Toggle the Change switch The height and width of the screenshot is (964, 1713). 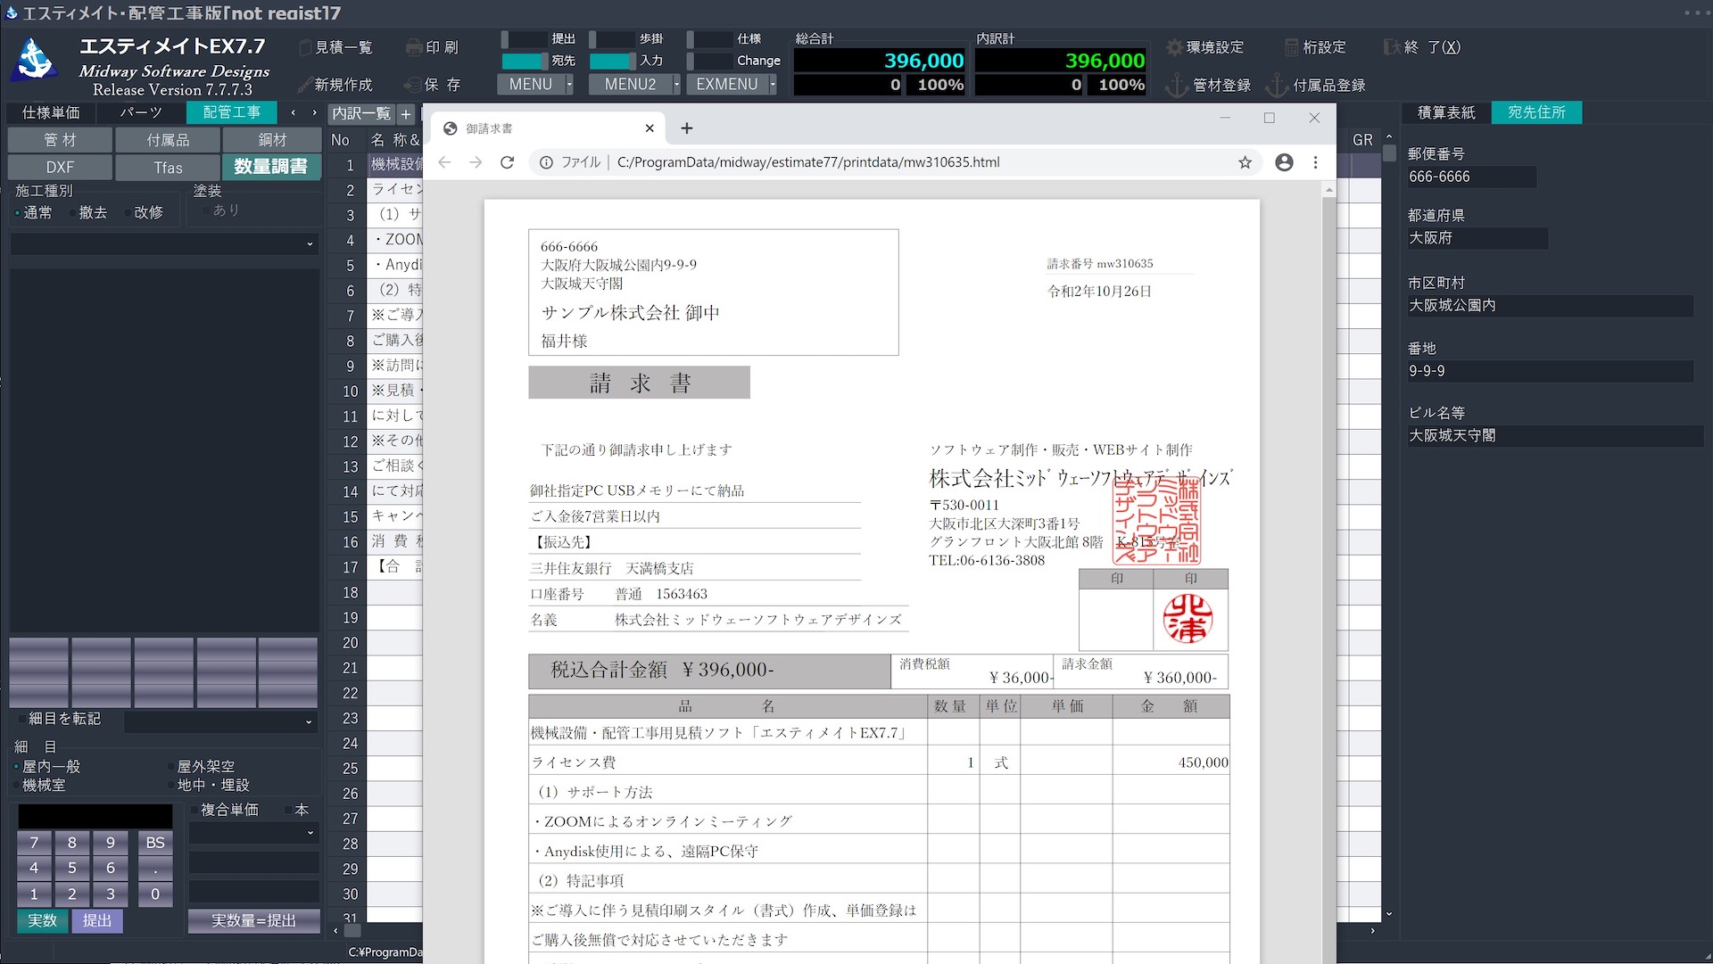[x=709, y=61]
